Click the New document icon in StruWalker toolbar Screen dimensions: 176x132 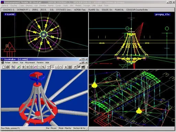tap(3, 67)
